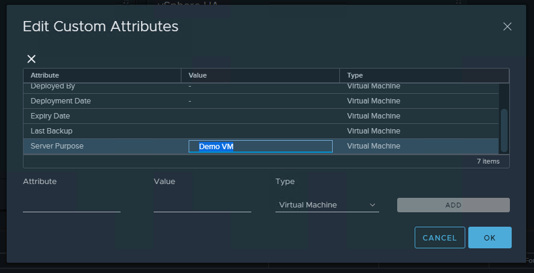This screenshot has height=273, width=534.
Task: Close the Edit Custom Attributes dialog
Action: point(507,26)
